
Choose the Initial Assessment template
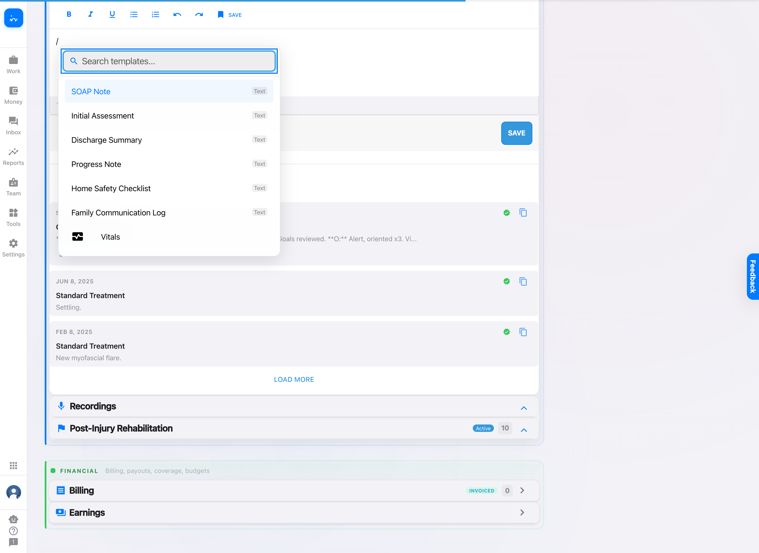(x=169, y=116)
